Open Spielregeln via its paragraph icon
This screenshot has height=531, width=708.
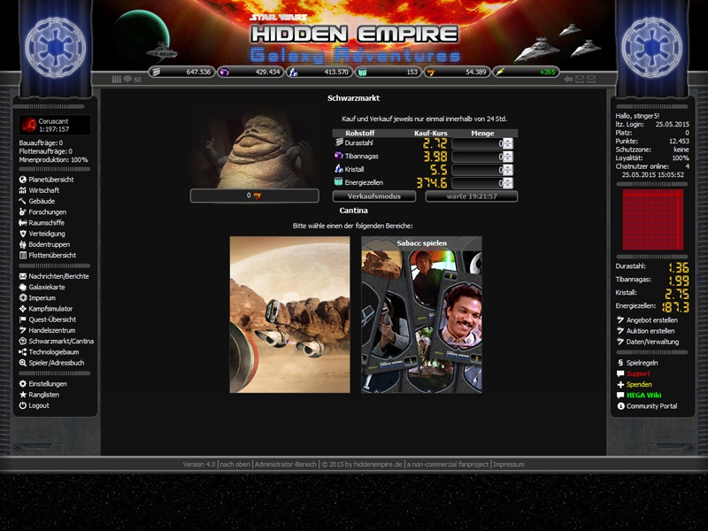[620, 363]
